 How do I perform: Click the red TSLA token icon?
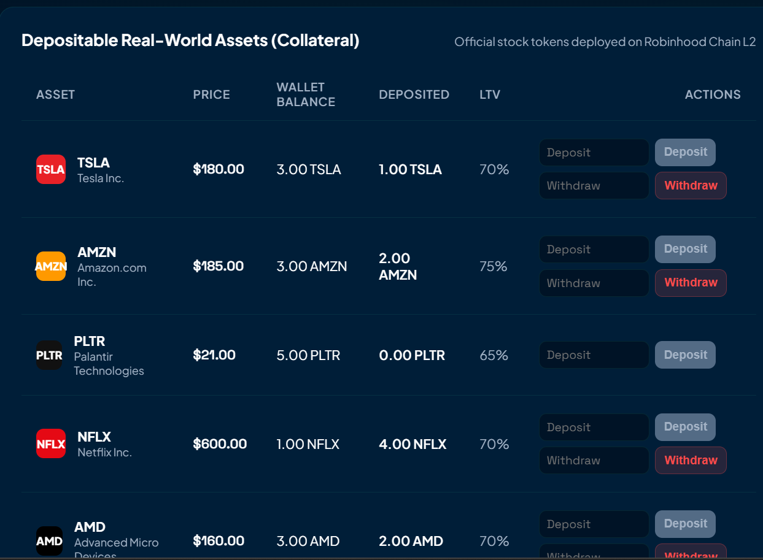tap(51, 169)
